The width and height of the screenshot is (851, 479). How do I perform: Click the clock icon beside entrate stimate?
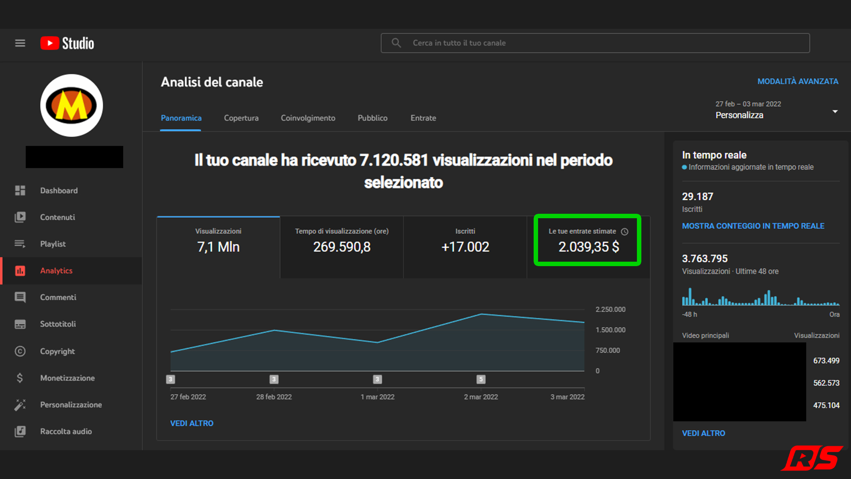coord(625,232)
